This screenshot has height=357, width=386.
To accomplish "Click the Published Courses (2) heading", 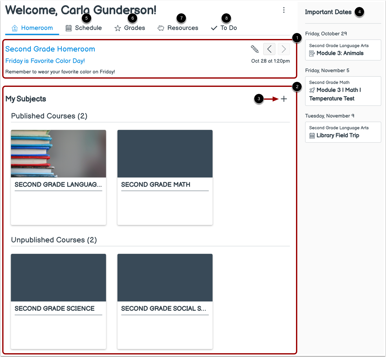I will coord(49,116).
